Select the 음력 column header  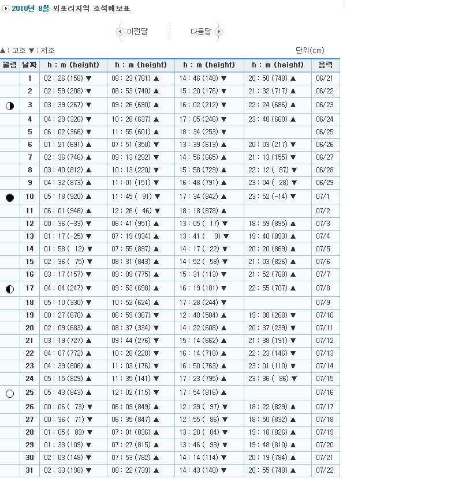(x=325, y=65)
